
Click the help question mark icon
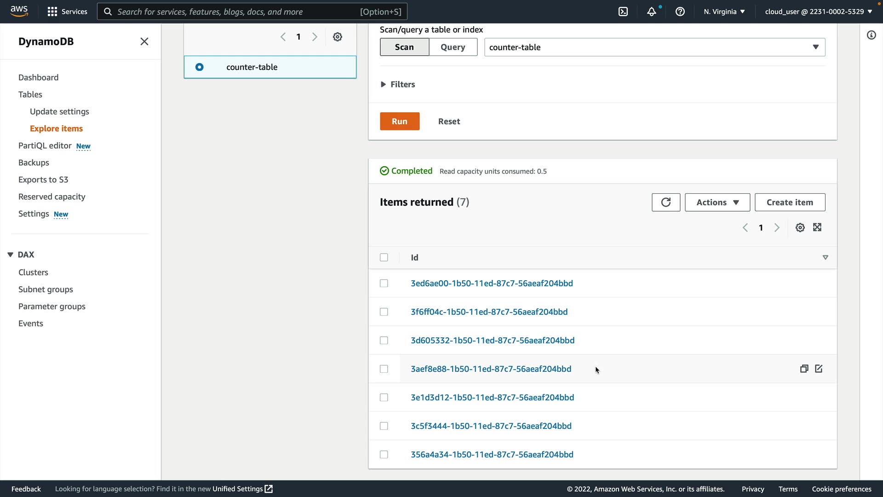tap(680, 12)
